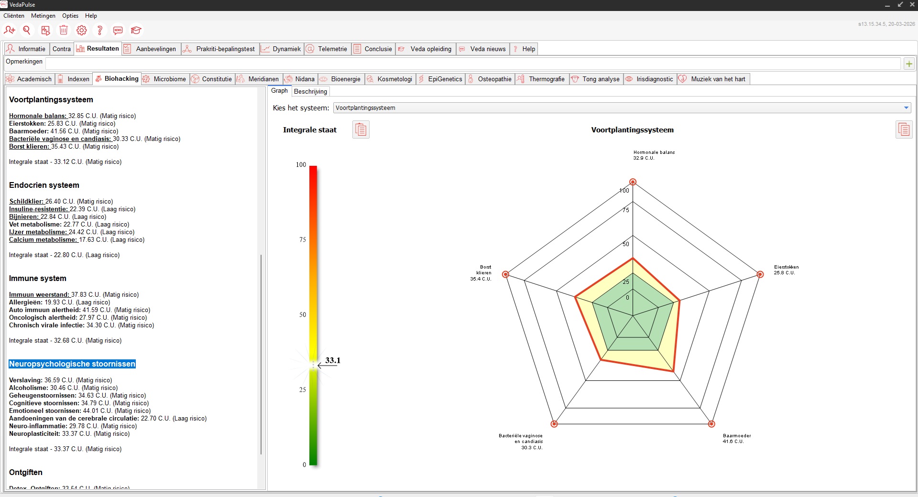Open the Aanbevelingen tab
918x497 pixels.
pos(152,49)
